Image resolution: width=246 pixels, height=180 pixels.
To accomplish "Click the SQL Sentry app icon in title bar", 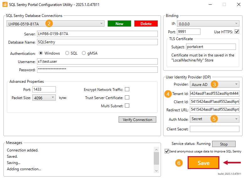I will tap(5, 4).
